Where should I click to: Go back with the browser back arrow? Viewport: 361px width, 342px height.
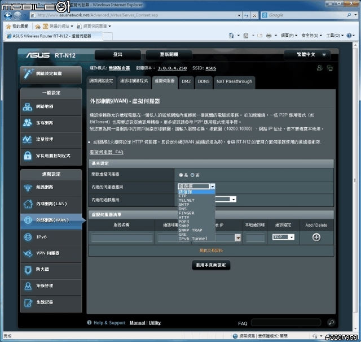pos(7,15)
